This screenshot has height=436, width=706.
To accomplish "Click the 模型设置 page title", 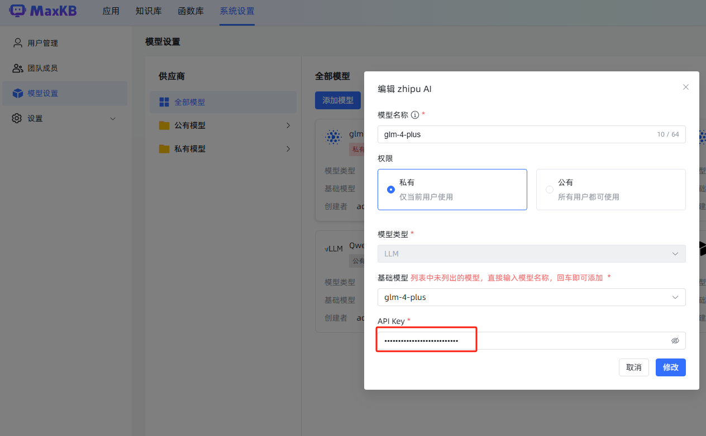I will click(x=163, y=42).
